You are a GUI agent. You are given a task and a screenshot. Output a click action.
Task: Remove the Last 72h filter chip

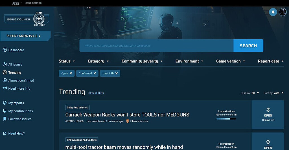point(117,73)
